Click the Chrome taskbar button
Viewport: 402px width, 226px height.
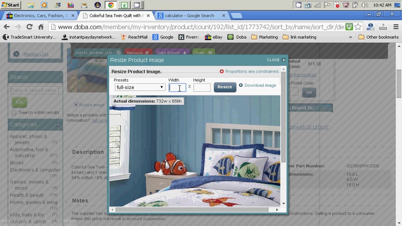[x=111, y=5]
